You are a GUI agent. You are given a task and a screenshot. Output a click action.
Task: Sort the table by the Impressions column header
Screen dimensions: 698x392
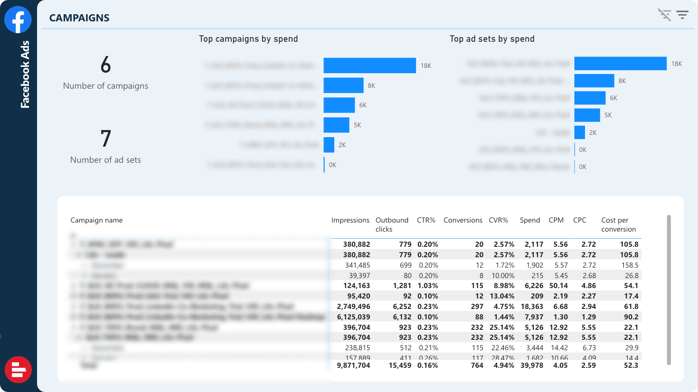pos(350,220)
